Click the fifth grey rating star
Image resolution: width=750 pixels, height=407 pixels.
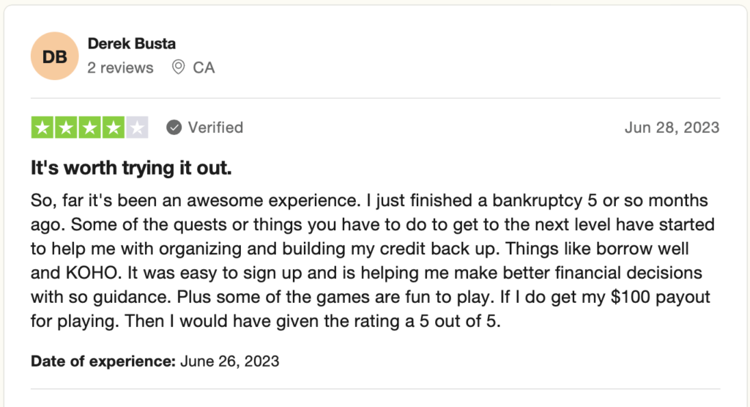click(137, 128)
